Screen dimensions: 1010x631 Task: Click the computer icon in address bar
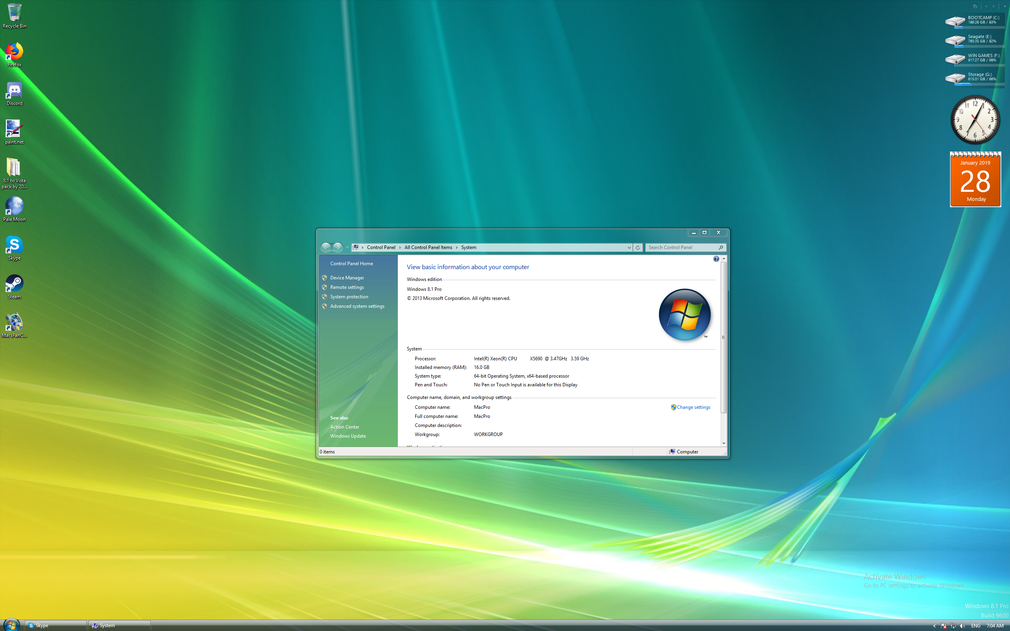356,247
